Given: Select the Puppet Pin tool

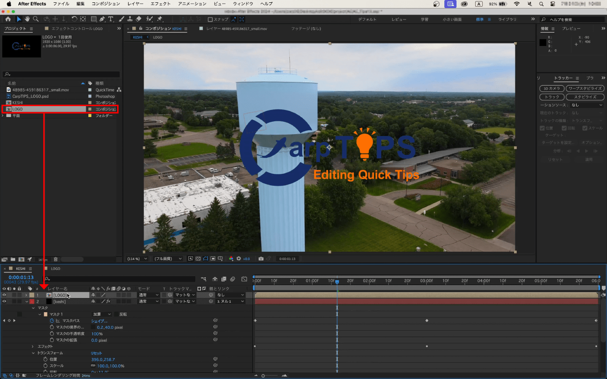Looking at the screenshot, I should 160,19.
